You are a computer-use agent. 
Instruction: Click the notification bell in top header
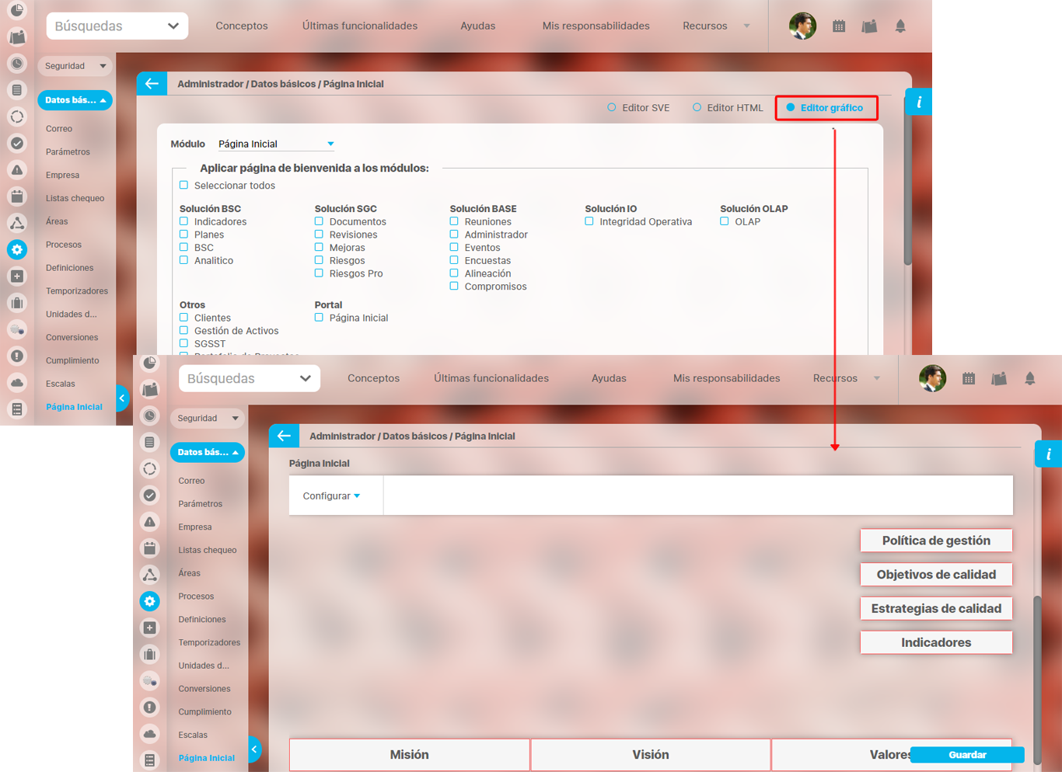tap(900, 26)
